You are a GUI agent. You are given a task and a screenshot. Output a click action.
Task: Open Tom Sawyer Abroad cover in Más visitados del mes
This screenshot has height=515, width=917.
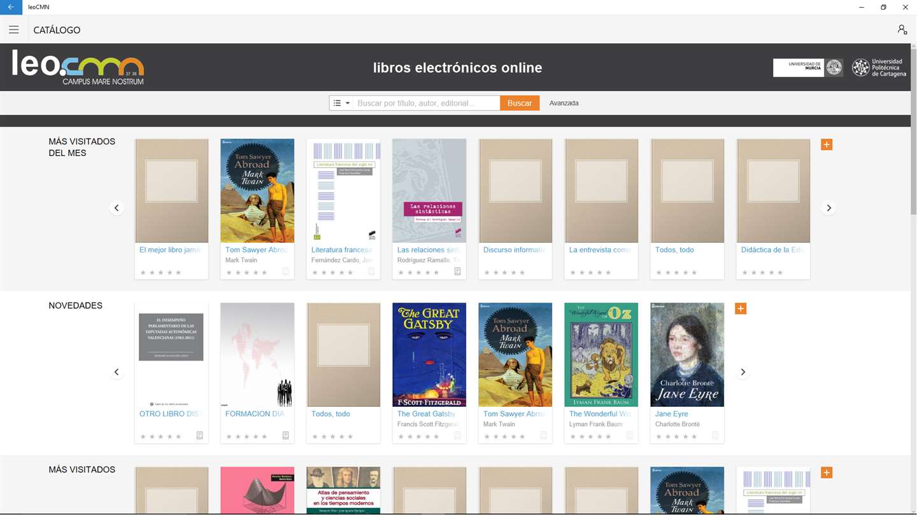[257, 191]
